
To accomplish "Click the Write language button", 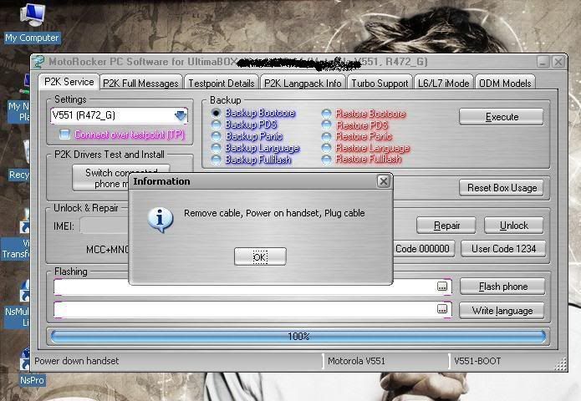I will (x=502, y=310).
